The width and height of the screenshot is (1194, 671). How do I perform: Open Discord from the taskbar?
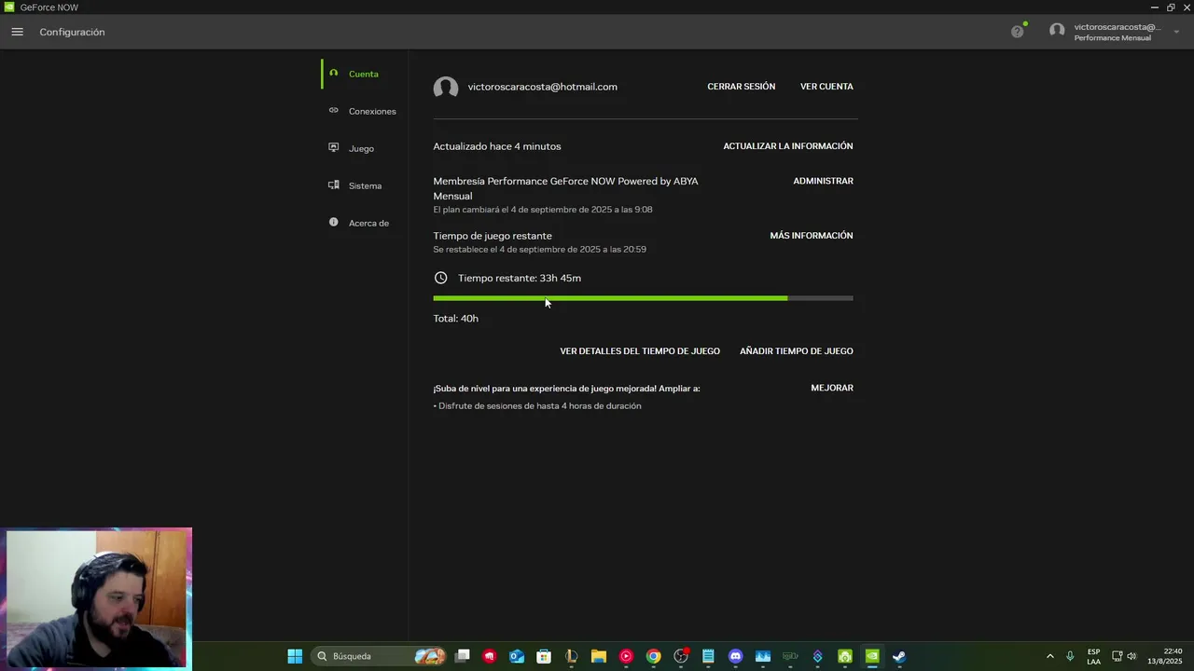click(x=735, y=656)
